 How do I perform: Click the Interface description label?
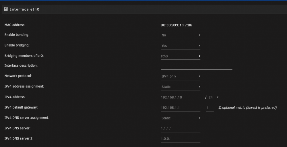(21, 65)
